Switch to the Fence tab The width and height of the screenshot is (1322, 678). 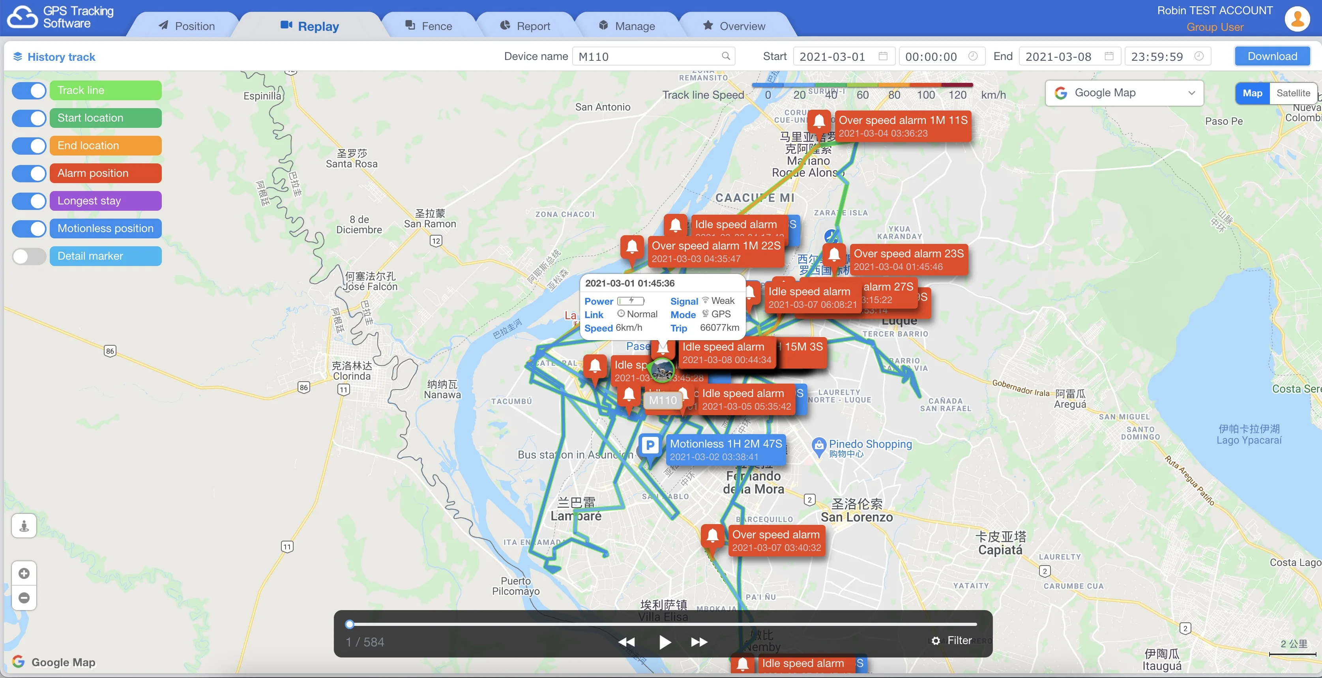[429, 26]
